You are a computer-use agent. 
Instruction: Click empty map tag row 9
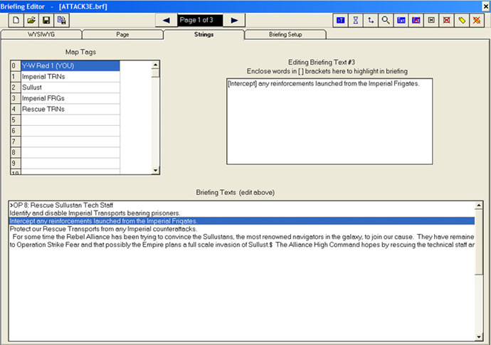(70, 163)
